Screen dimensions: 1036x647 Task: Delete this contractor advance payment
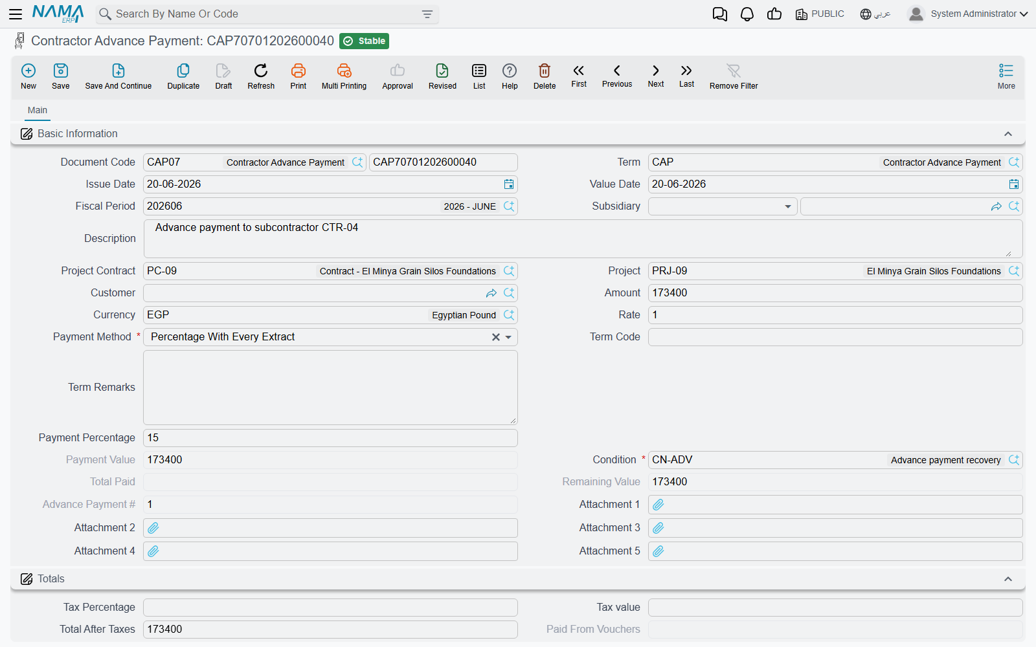[x=545, y=76]
